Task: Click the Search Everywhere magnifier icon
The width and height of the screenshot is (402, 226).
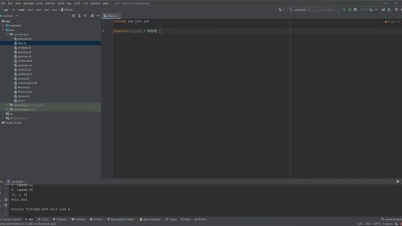Action: pyautogui.click(x=396, y=10)
